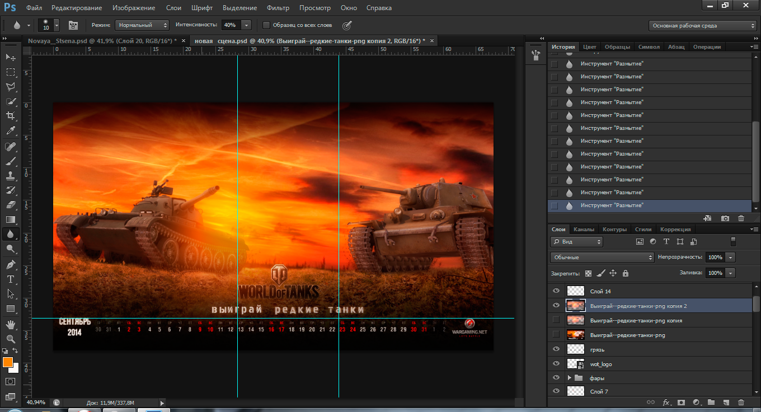The height and width of the screenshot is (412, 761).
Task: Select the Type tool
Action: [11, 279]
